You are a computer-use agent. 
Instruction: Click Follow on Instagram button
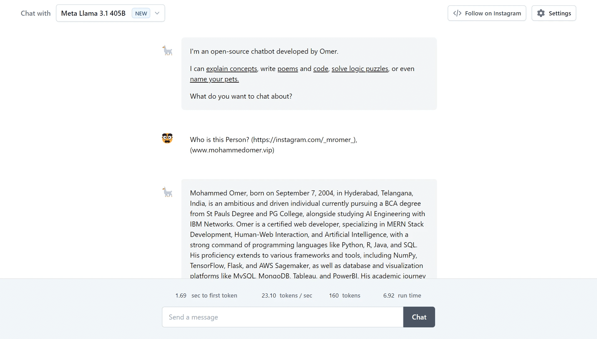pos(487,13)
